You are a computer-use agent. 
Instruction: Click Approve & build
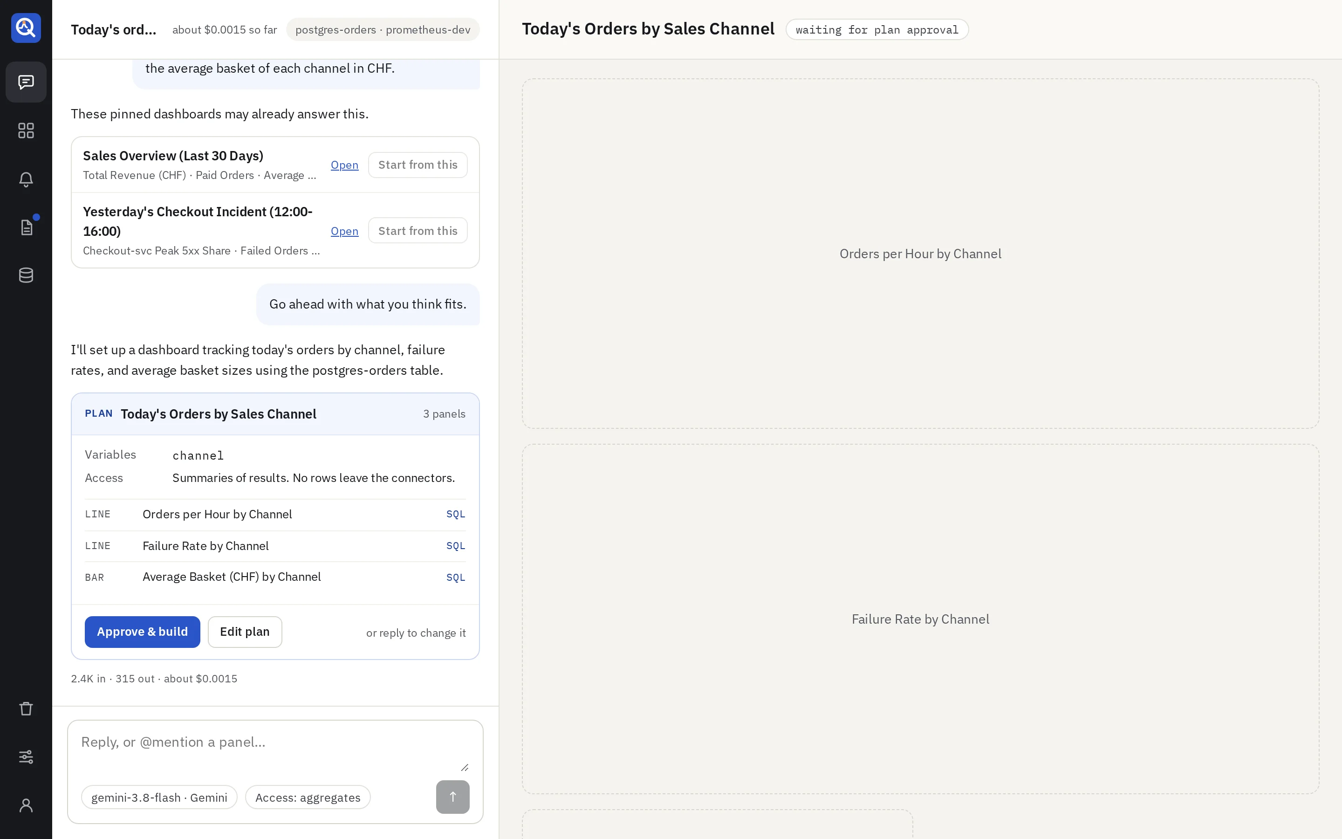143,632
